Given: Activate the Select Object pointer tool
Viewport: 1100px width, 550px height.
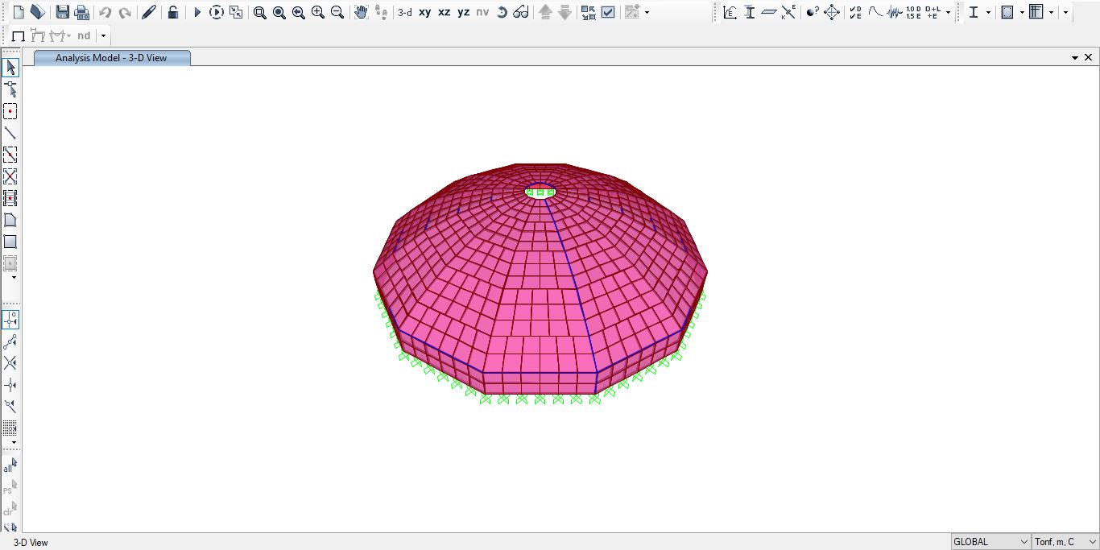Looking at the screenshot, I should 10,68.
